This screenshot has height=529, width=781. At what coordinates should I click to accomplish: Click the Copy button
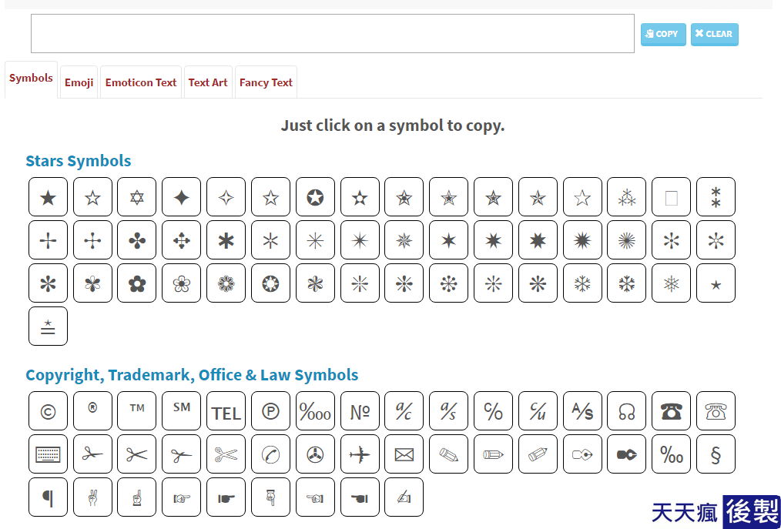click(x=663, y=34)
